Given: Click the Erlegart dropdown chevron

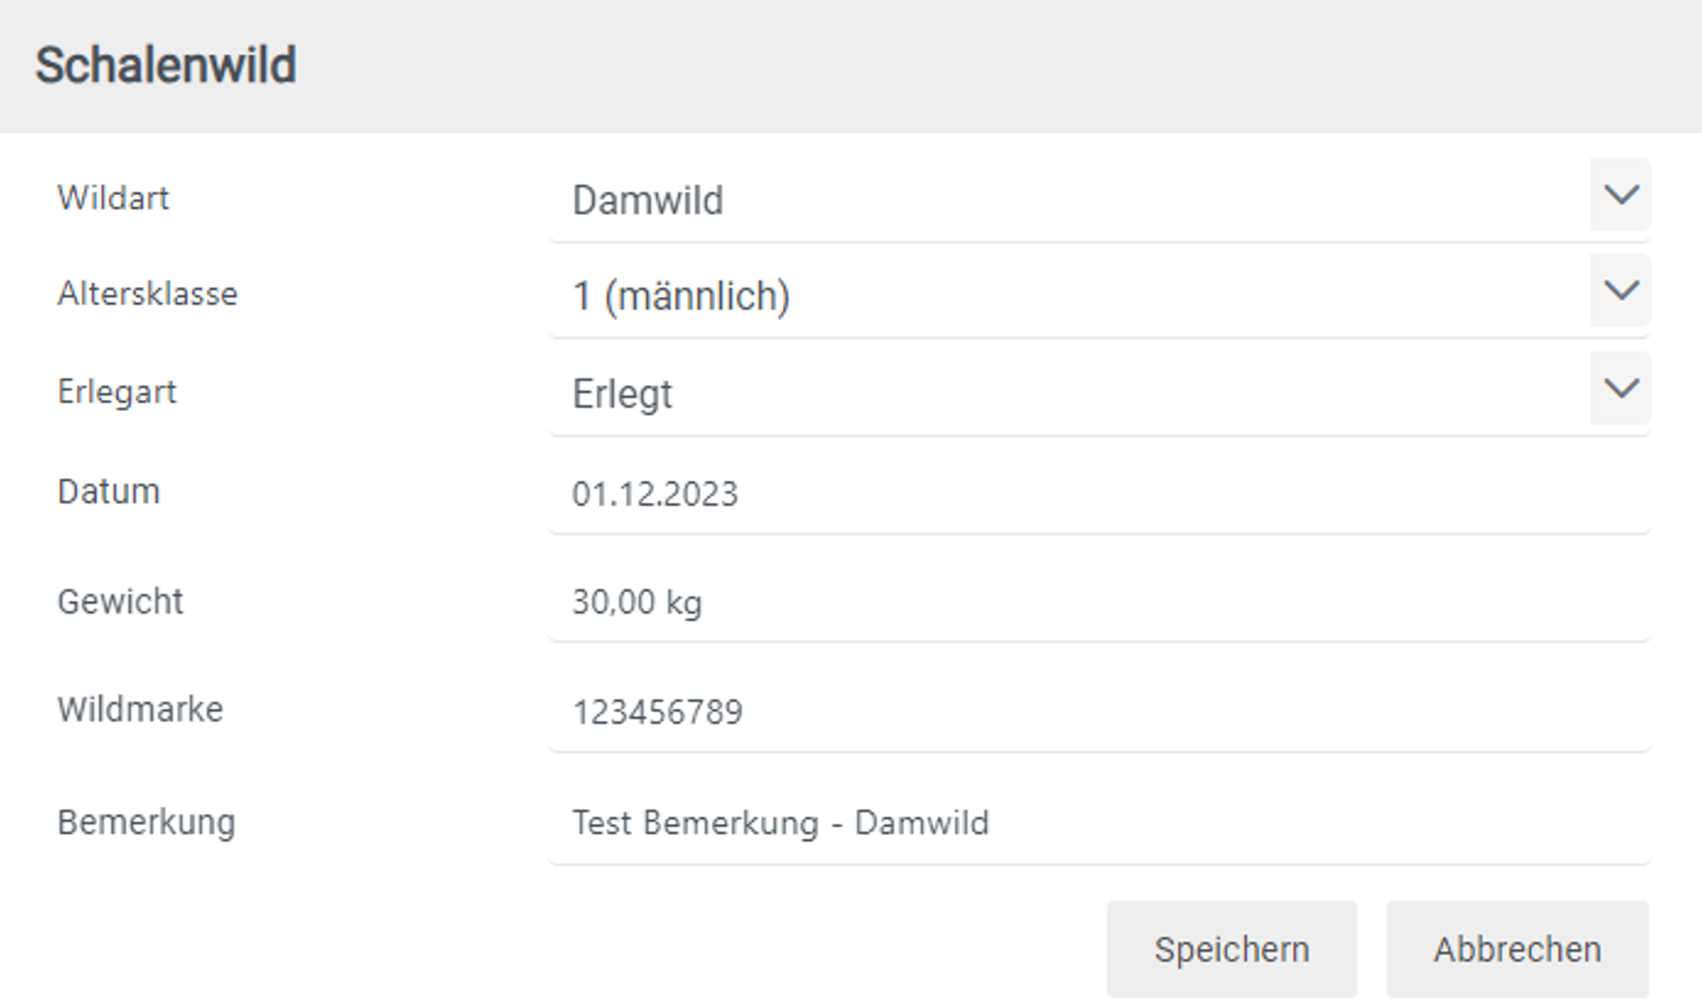Looking at the screenshot, I should coord(1620,389).
